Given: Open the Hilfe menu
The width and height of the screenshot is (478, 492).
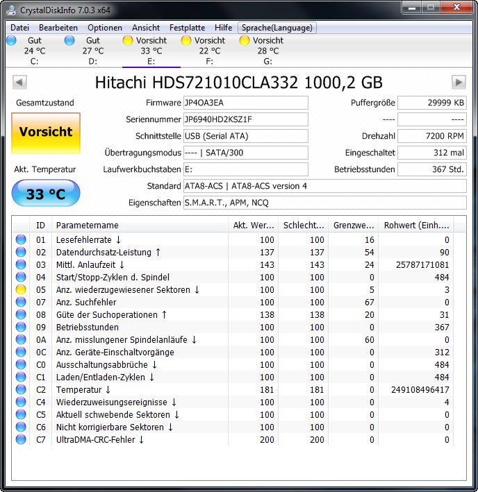Looking at the screenshot, I should click(223, 28).
